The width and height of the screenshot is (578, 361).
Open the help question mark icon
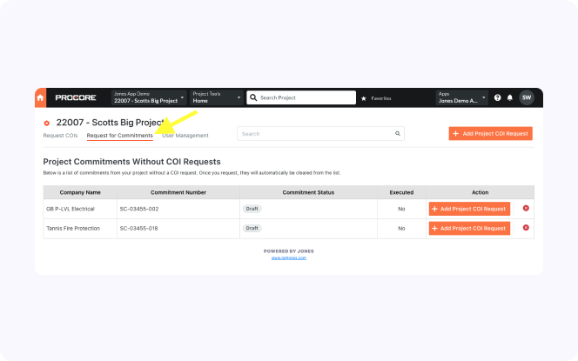pos(497,97)
